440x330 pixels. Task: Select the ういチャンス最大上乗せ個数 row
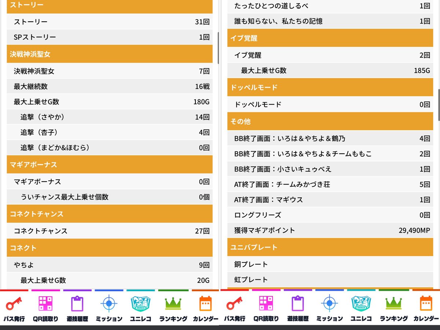[x=110, y=197]
